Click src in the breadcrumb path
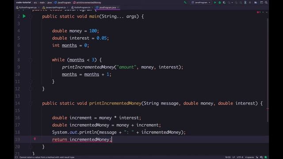This screenshot has width=283, height=159. 35,3
